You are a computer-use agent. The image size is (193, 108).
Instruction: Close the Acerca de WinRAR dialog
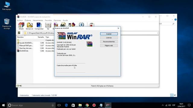point(118,28)
